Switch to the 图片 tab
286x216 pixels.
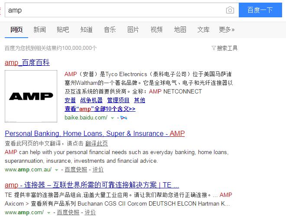coord(133,29)
